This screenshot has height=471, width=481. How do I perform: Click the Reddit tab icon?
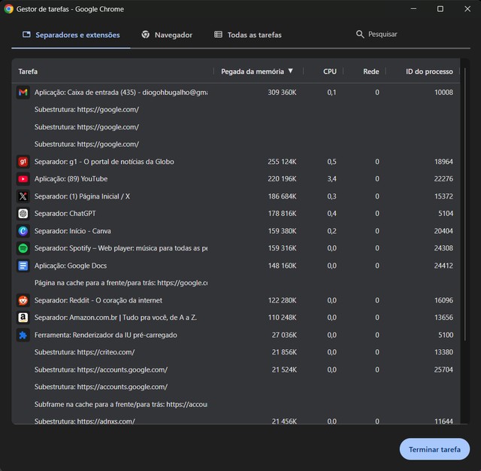point(23,300)
